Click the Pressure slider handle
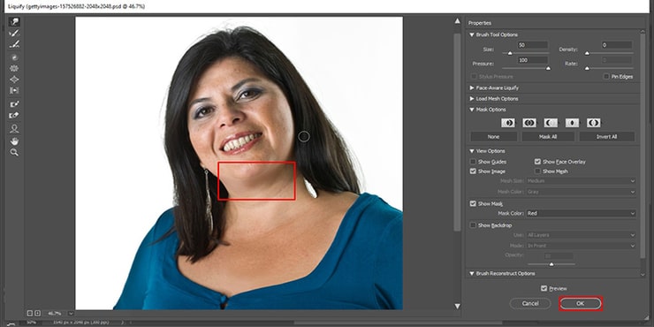Screen dimensions: 654x327 [548, 68]
